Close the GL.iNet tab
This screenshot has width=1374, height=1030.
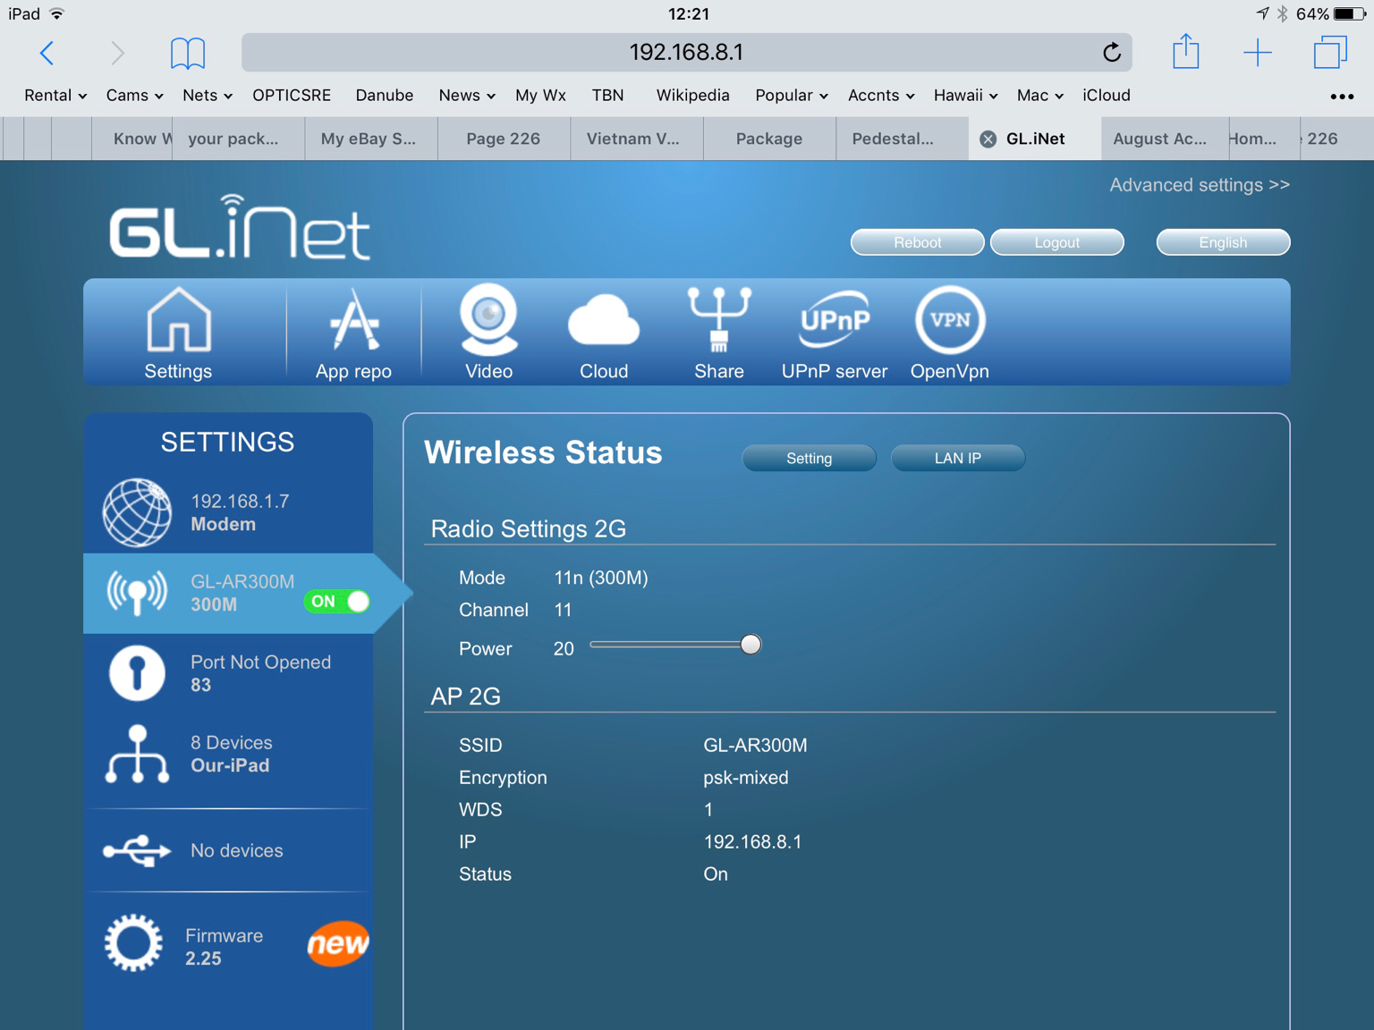coord(988,139)
